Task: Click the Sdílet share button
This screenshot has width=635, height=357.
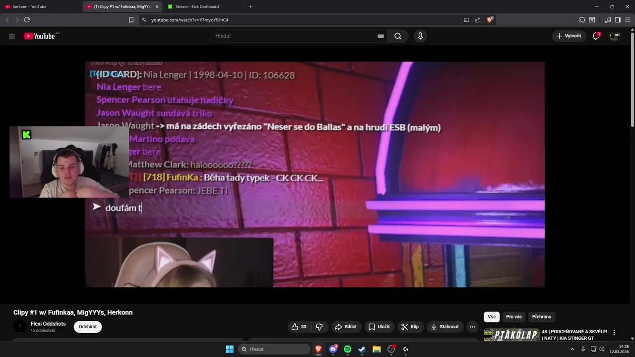Action: (x=346, y=327)
